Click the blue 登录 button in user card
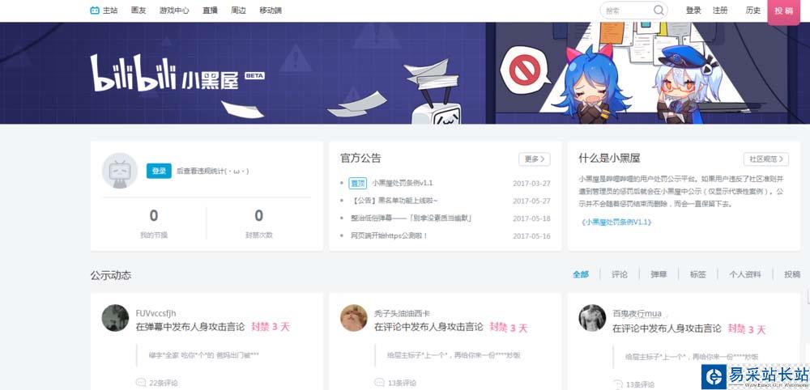This screenshot has width=810, height=390. pyautogui.click(x=159, y=171)
